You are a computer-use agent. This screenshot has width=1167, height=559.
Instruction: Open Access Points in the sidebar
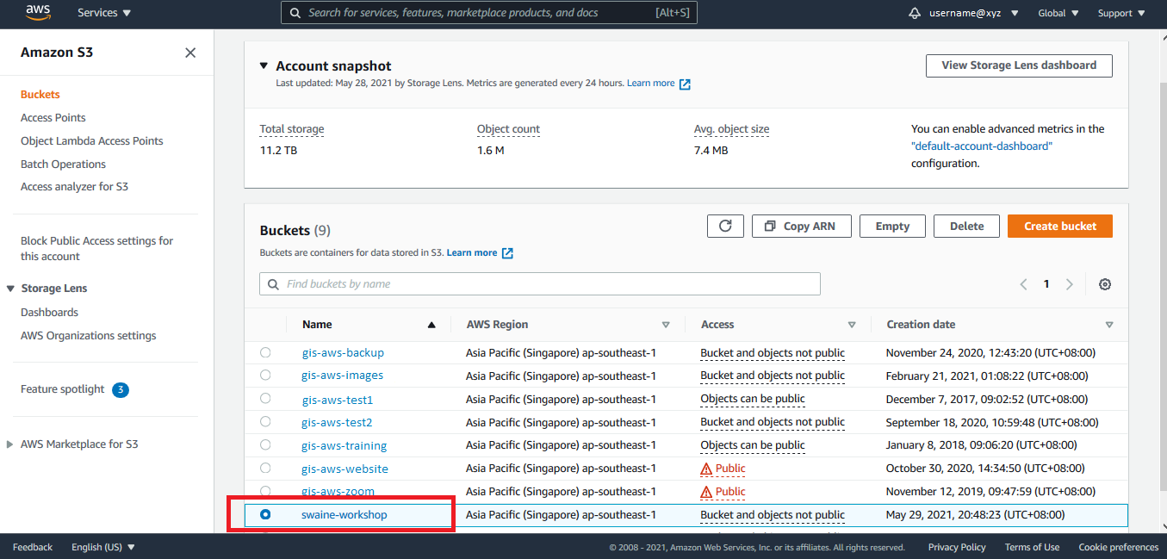coord(53,118)
